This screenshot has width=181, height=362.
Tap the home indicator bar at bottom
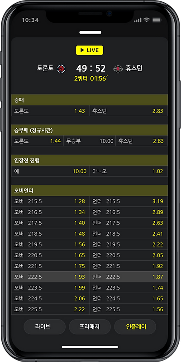click(90, 347)
